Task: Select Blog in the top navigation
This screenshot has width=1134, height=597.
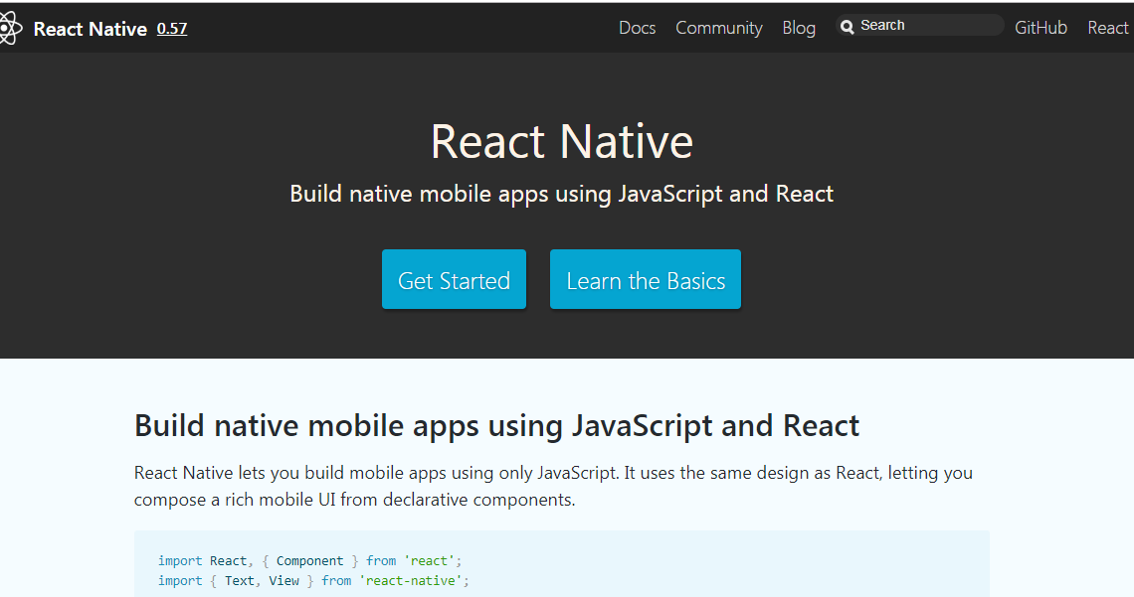Action: pyautogui.click(x=798, y=28)
